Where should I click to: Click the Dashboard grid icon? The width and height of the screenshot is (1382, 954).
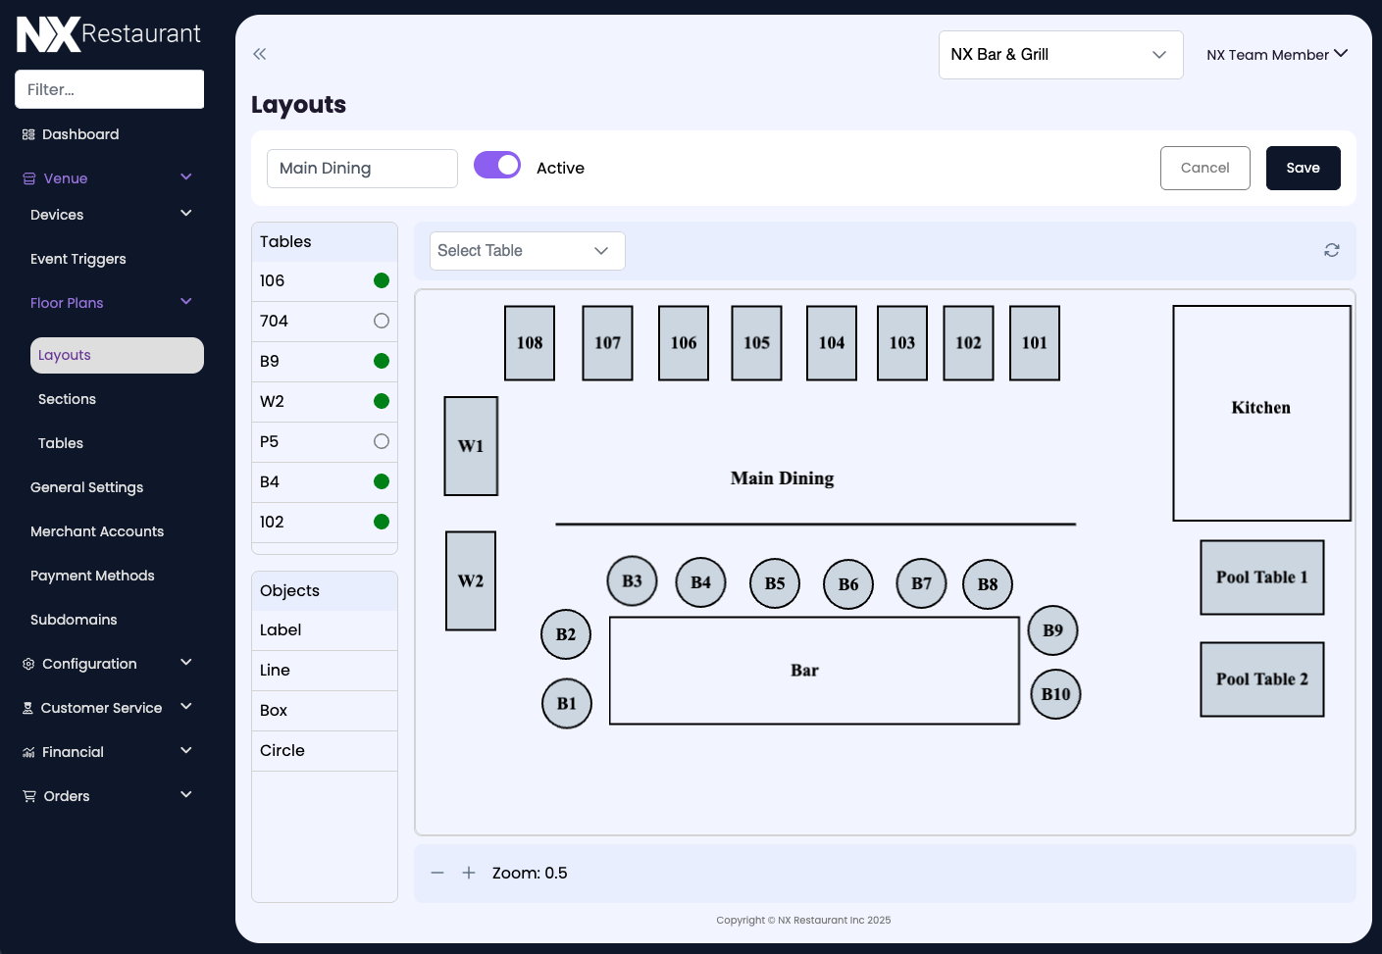click(x=28, y=134)
